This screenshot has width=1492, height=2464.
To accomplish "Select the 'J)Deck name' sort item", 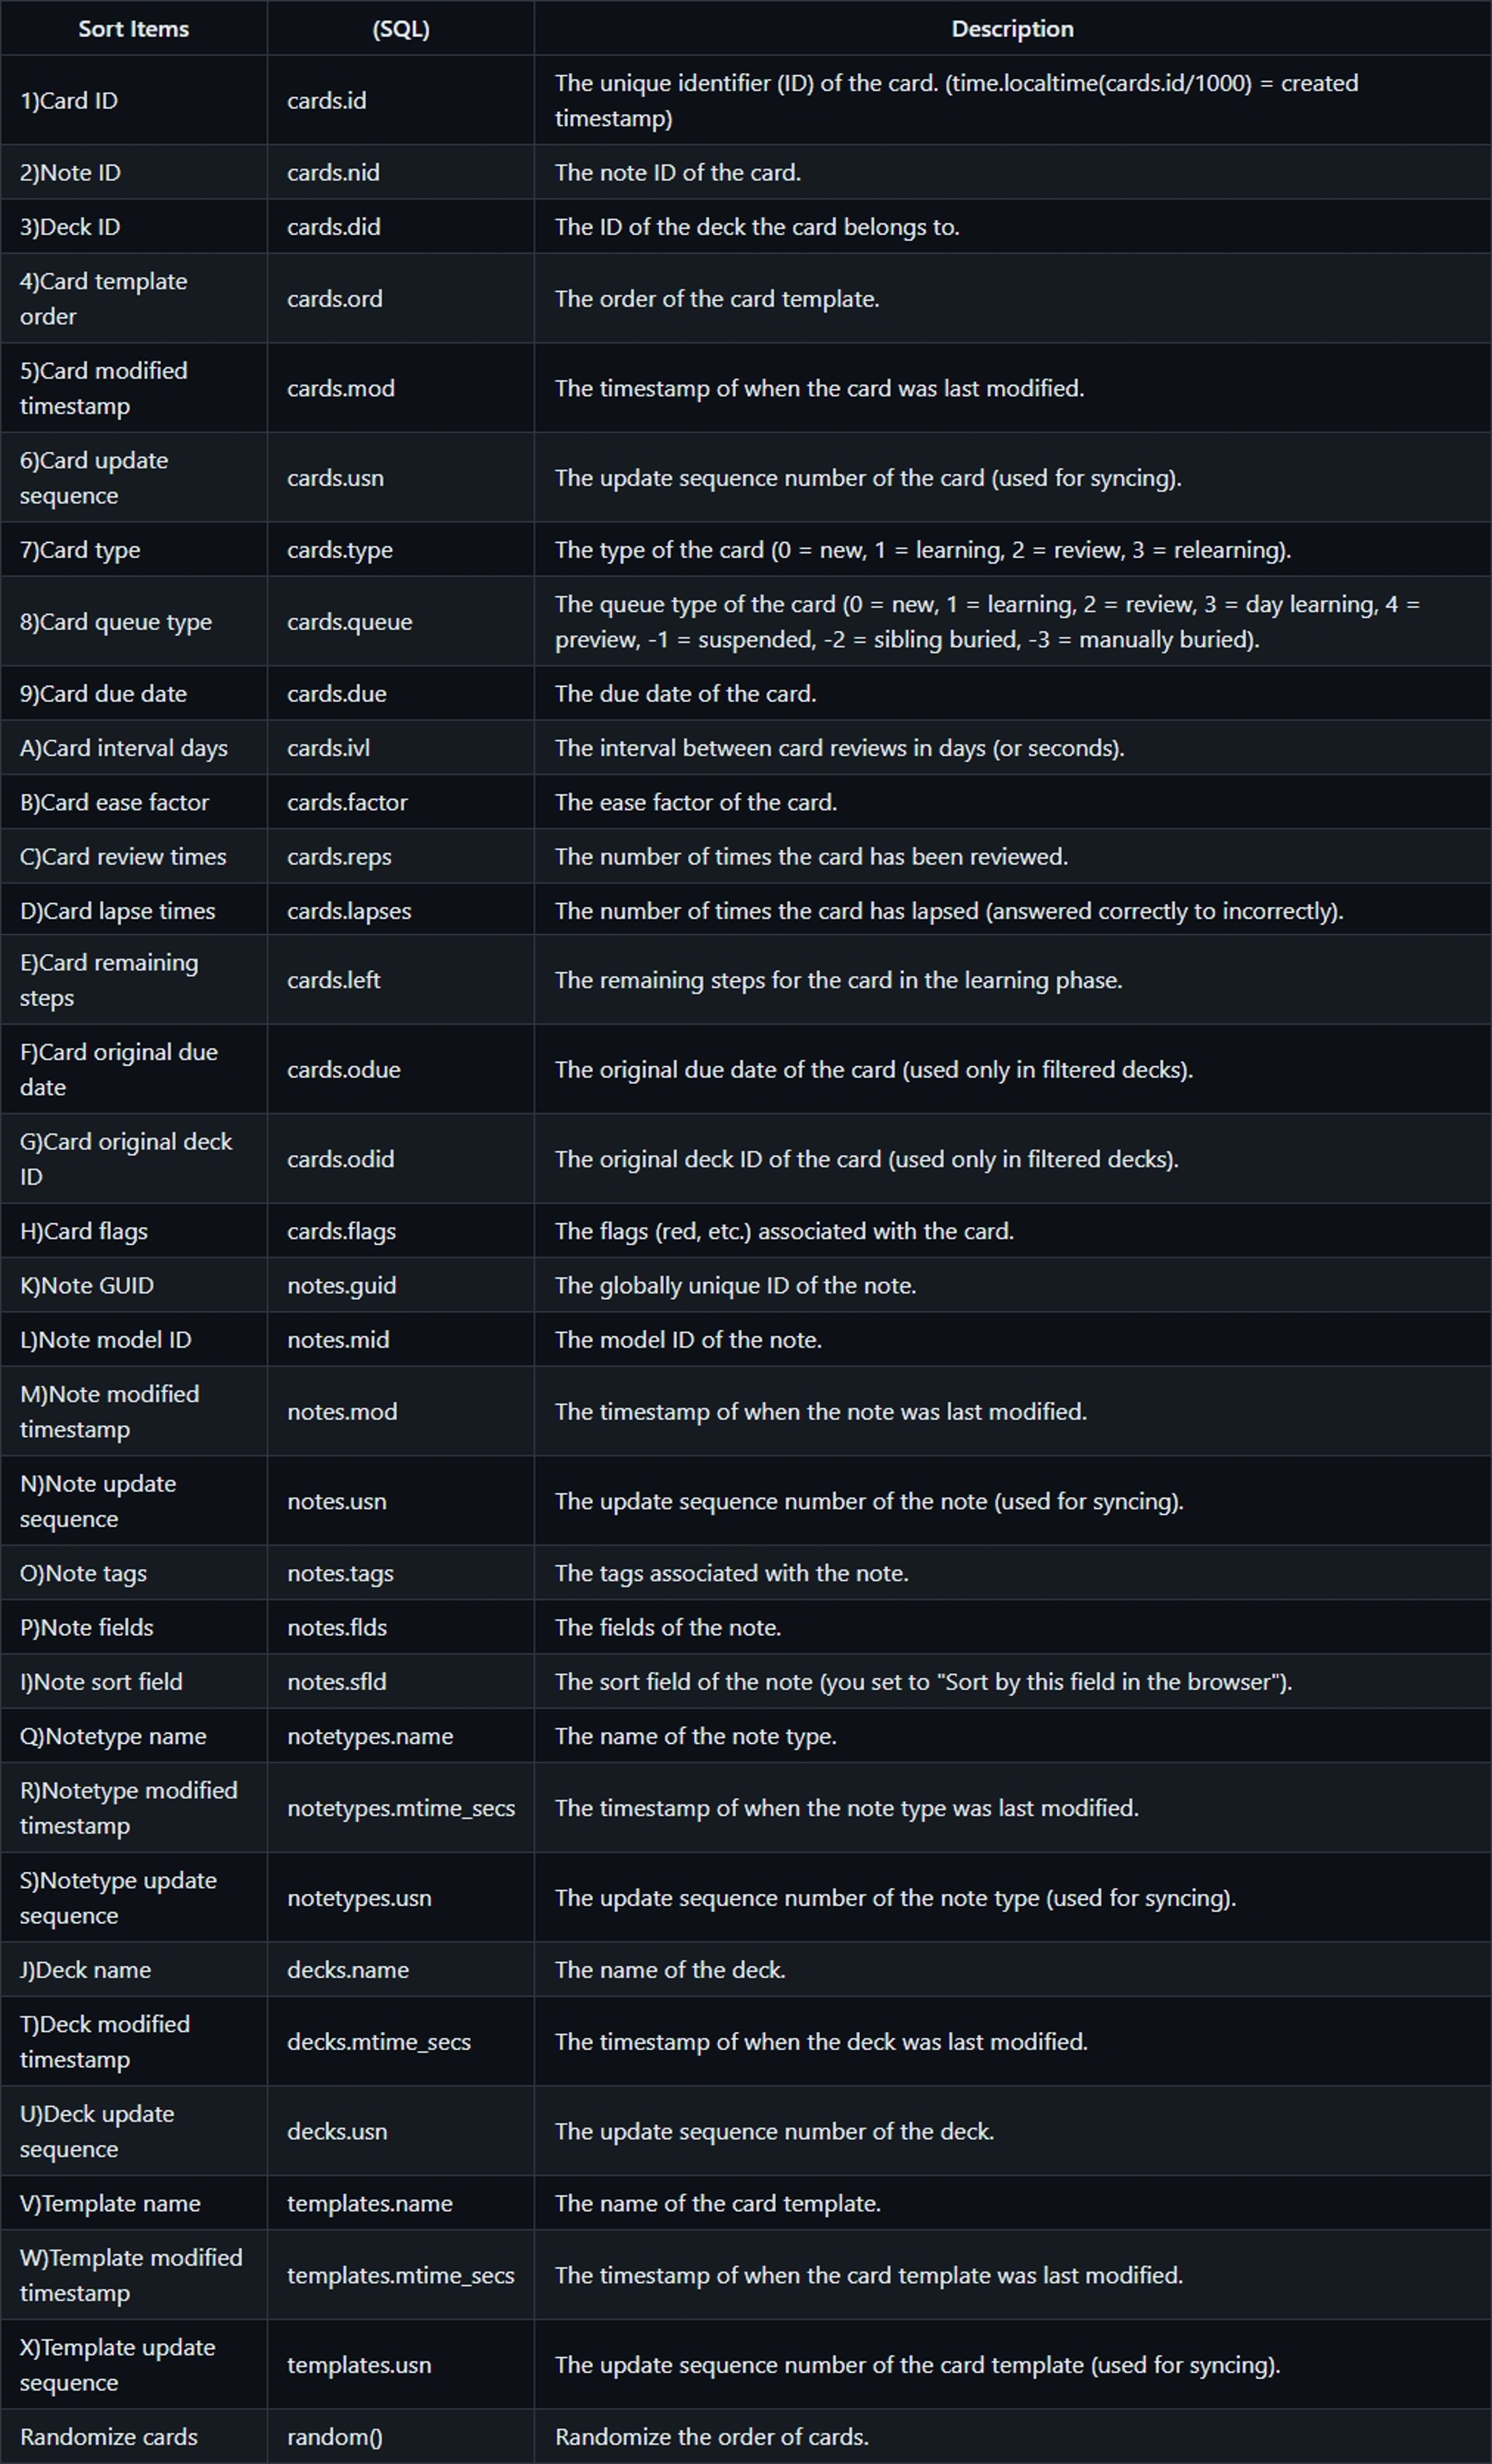I will (85, 1970).
